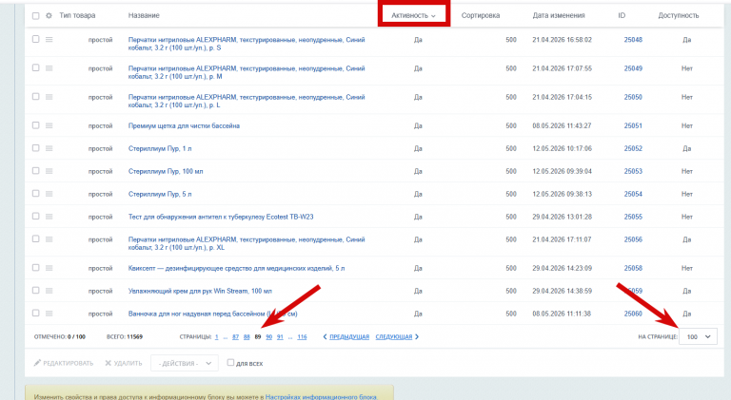Click 'Отмечено: 0 / 100' counter
The image size is (731, 400).
pos(60,336)
